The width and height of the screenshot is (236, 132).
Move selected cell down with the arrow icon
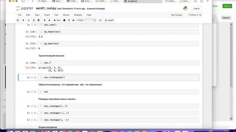pyautogui.click(x=49, y=21)
